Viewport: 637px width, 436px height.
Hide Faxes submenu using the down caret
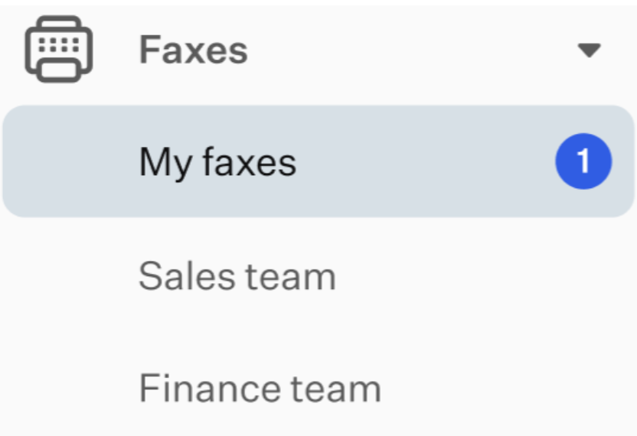pos(589,50)
